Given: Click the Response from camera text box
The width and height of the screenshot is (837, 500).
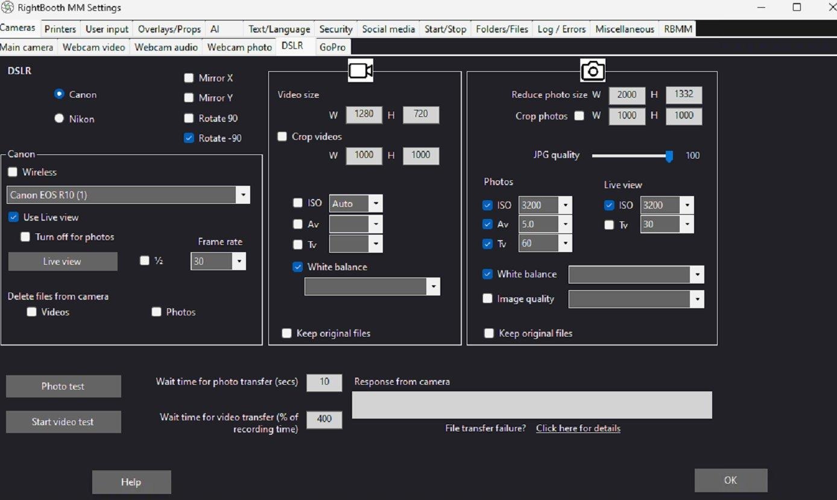Looking at the screenshot, I should [532, 405].
